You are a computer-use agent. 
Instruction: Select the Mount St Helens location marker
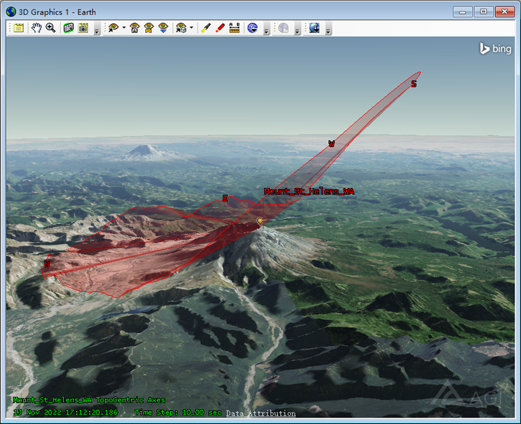pyautogui.click(x=260, y=221)
